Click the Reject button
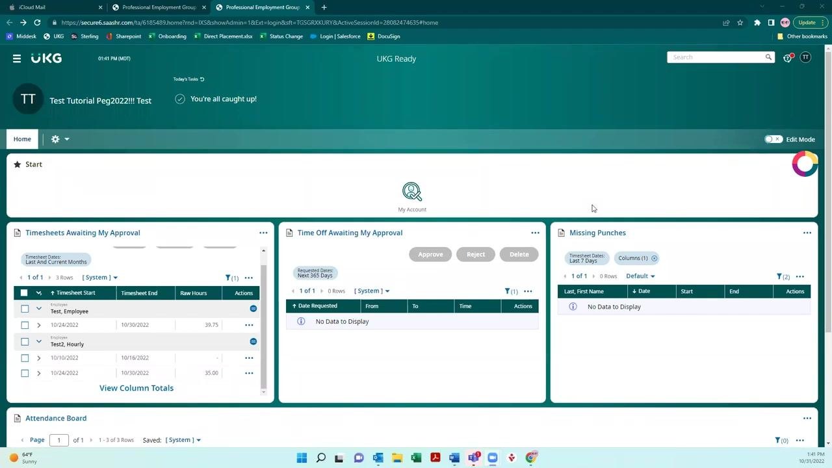 pyautogui.click(x=476, y=254)
